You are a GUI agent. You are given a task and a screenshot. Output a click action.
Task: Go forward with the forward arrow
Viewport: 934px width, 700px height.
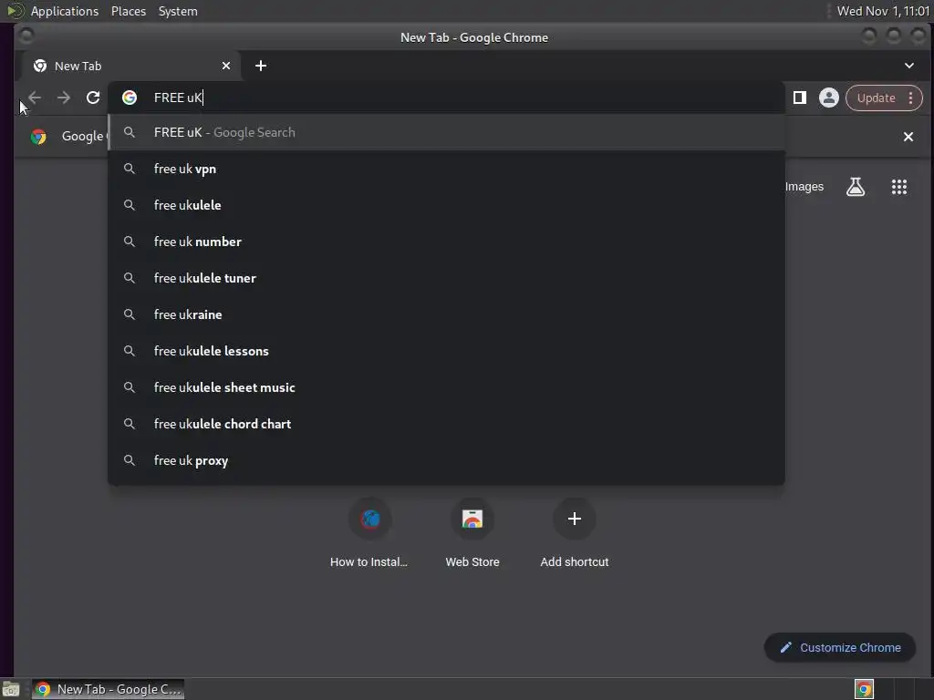coord(64,98)
